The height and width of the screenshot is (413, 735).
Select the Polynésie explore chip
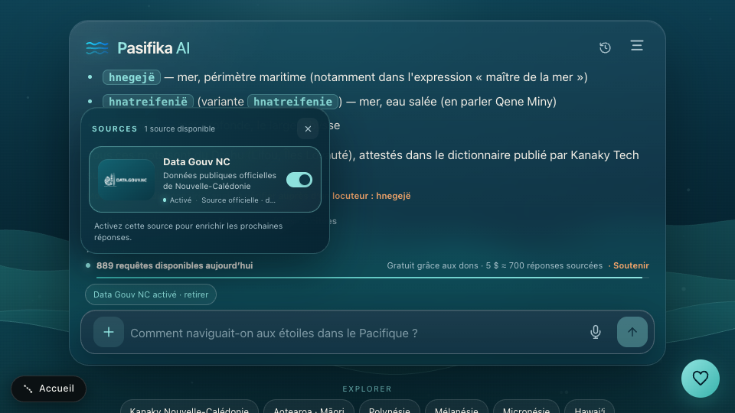(x=390, y=408)
